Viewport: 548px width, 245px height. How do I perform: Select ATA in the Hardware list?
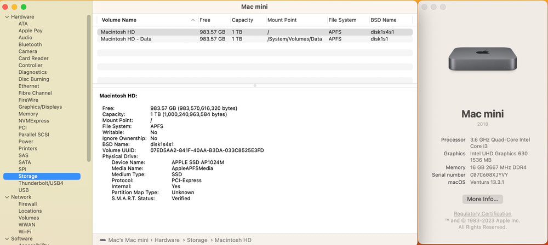[23, 24]
